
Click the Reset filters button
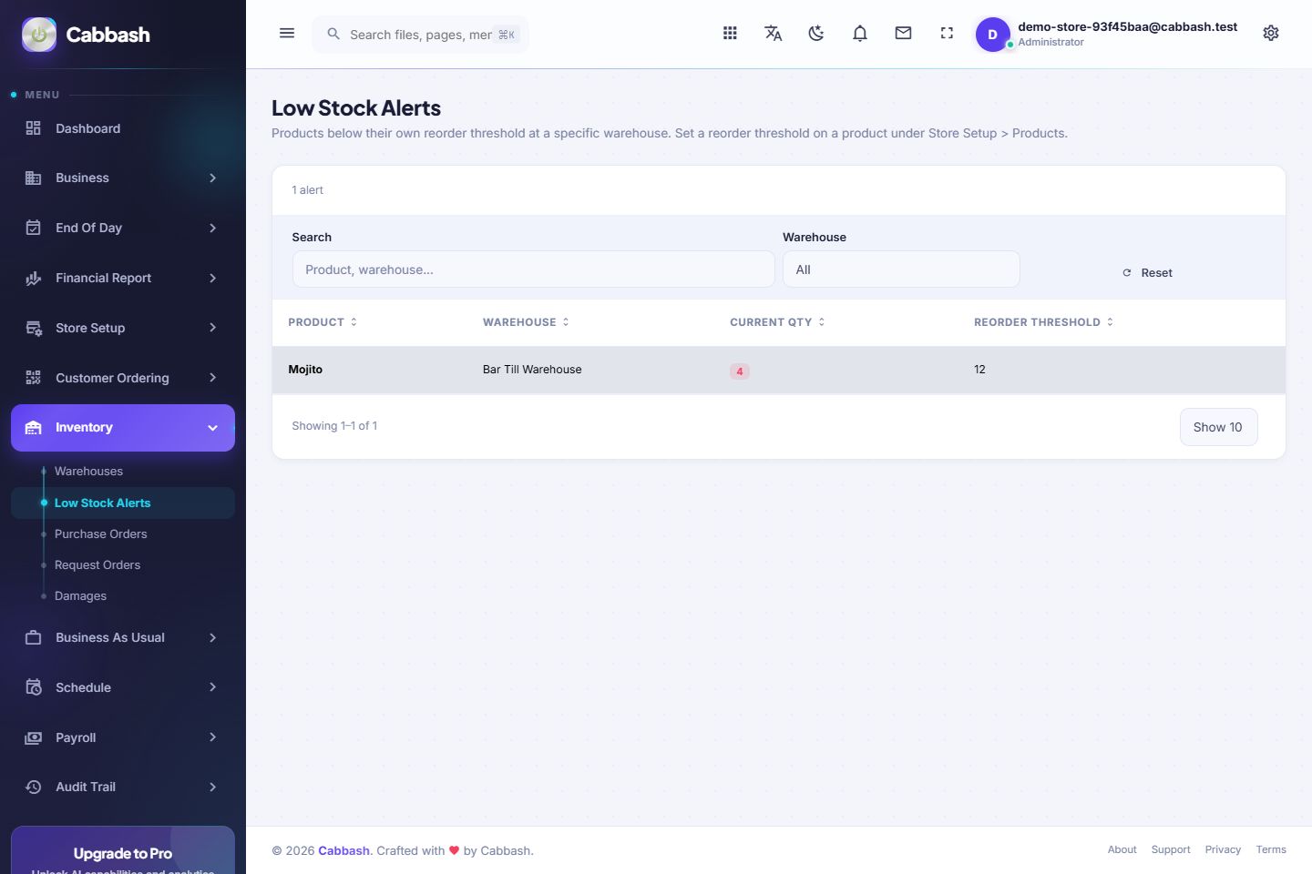pyautogui.click(x=1147, y=273)
